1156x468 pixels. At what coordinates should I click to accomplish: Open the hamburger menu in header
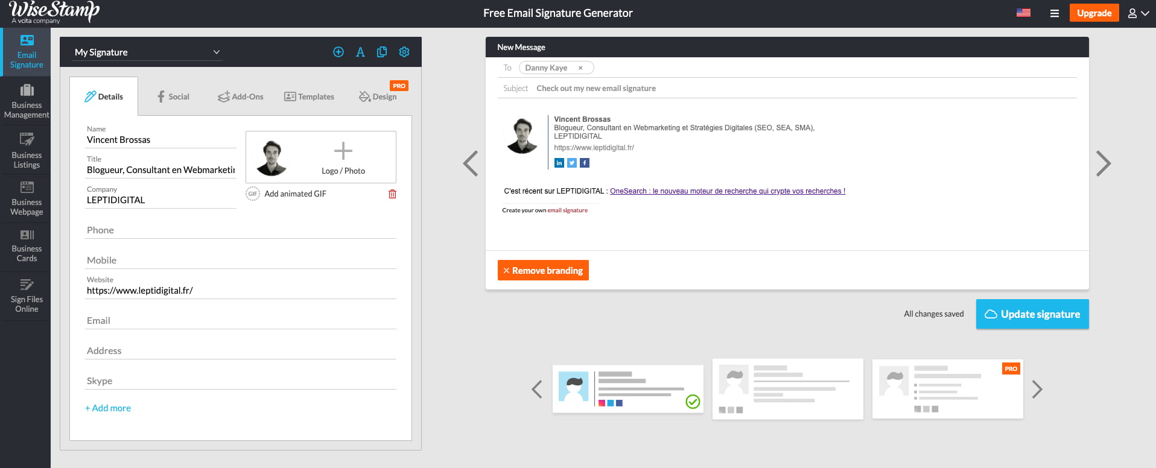pyautogui.click(x=1055, y=13)
